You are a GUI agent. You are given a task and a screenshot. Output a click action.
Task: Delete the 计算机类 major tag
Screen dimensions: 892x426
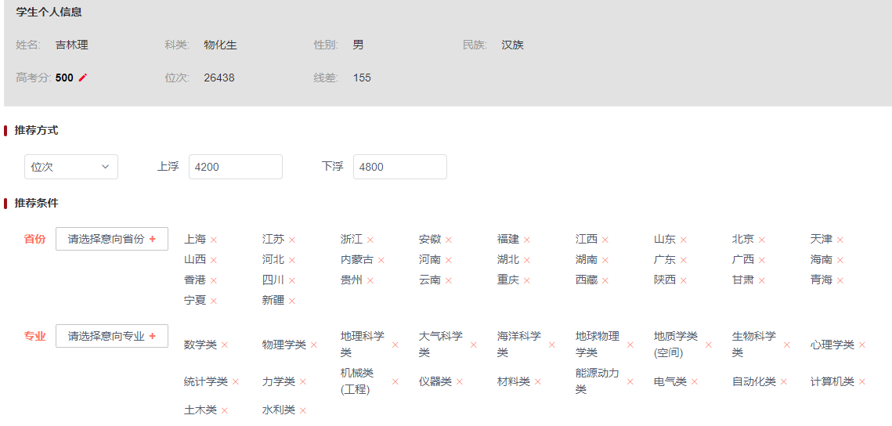click(x=862, y=382)
